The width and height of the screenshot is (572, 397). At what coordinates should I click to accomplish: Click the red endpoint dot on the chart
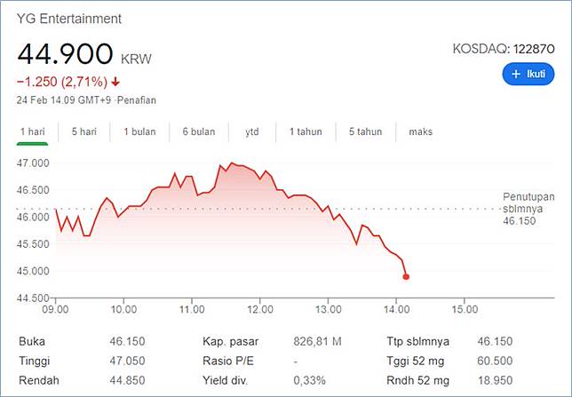(406, 277)
